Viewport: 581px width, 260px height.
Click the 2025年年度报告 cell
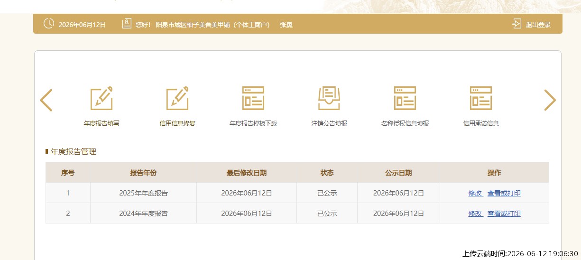(x=143, y=193)
